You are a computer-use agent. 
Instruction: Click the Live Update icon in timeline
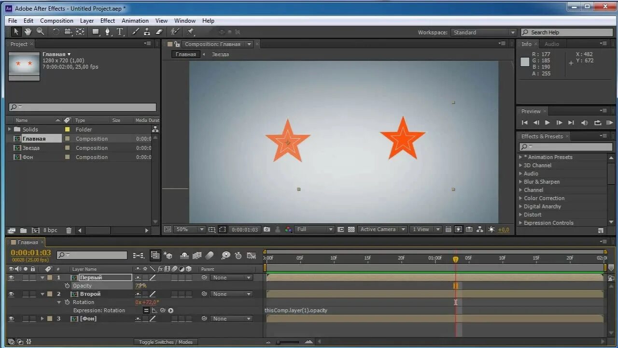(x=155, y=255)
